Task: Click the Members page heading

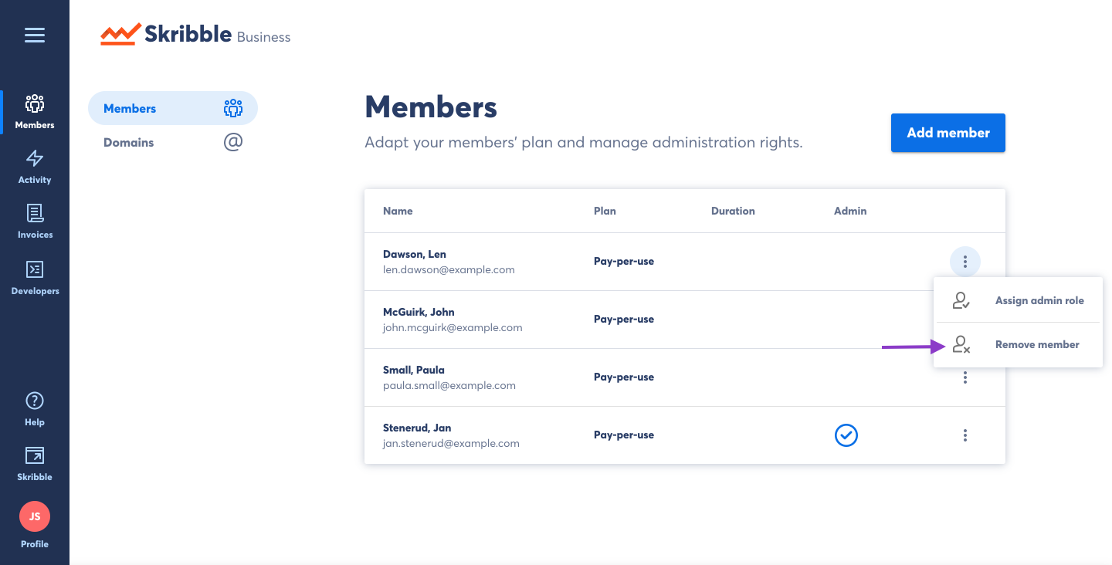Action: click(431, 107)
